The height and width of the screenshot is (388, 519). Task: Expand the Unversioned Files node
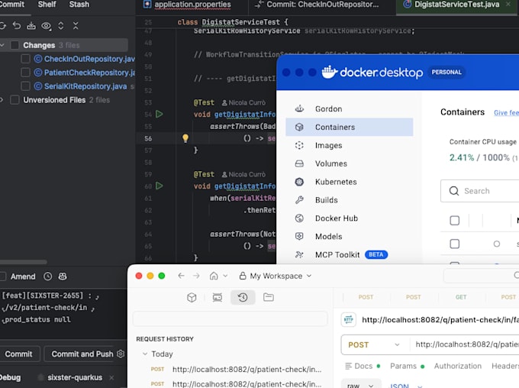coord(2,100)
